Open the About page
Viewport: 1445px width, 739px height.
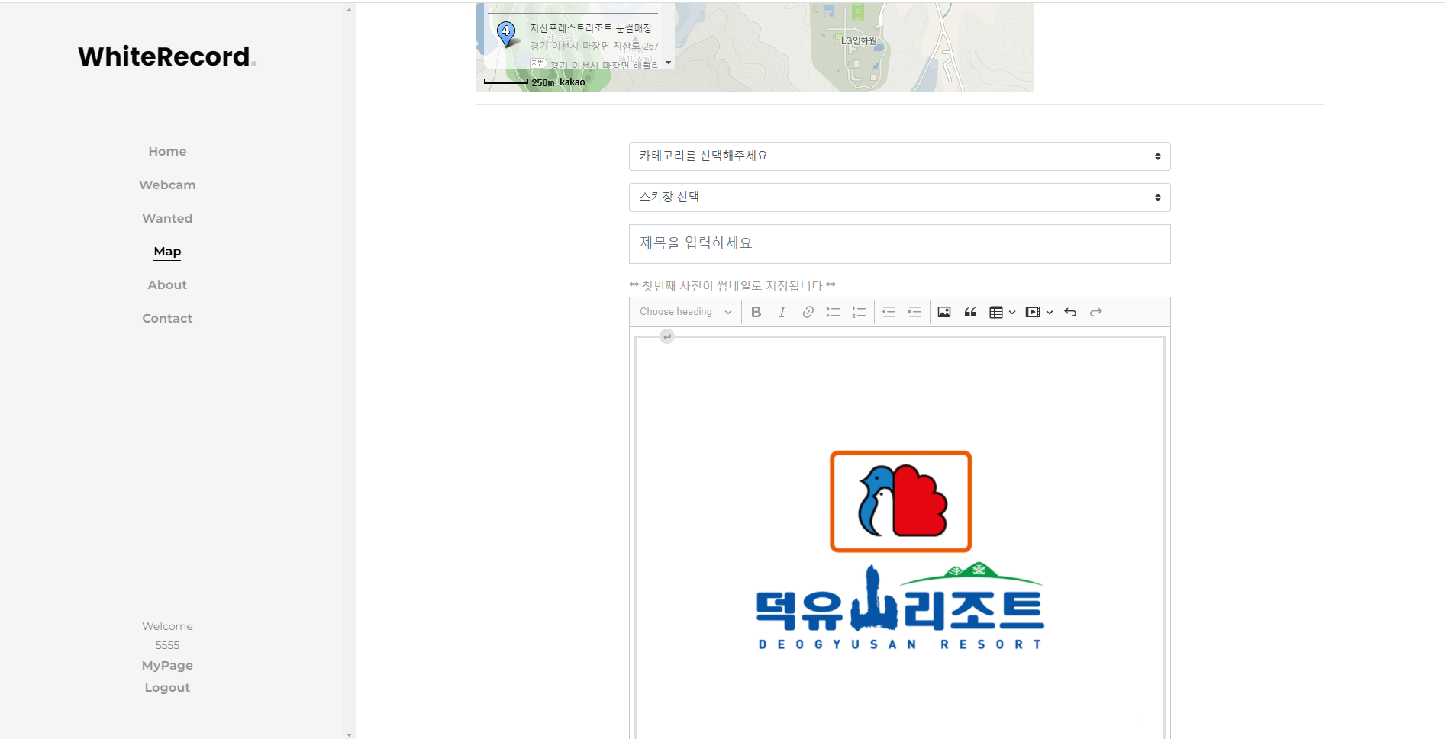[x=167, y=284]
